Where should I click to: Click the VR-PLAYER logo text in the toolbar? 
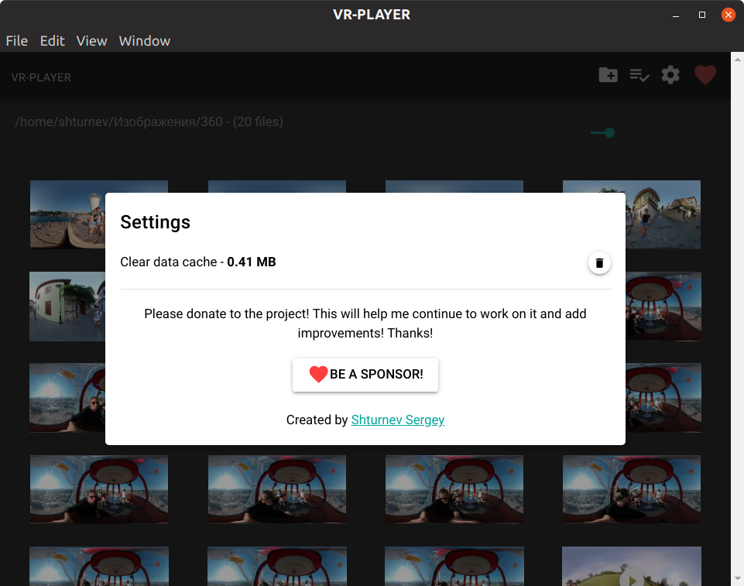point(40,77)
